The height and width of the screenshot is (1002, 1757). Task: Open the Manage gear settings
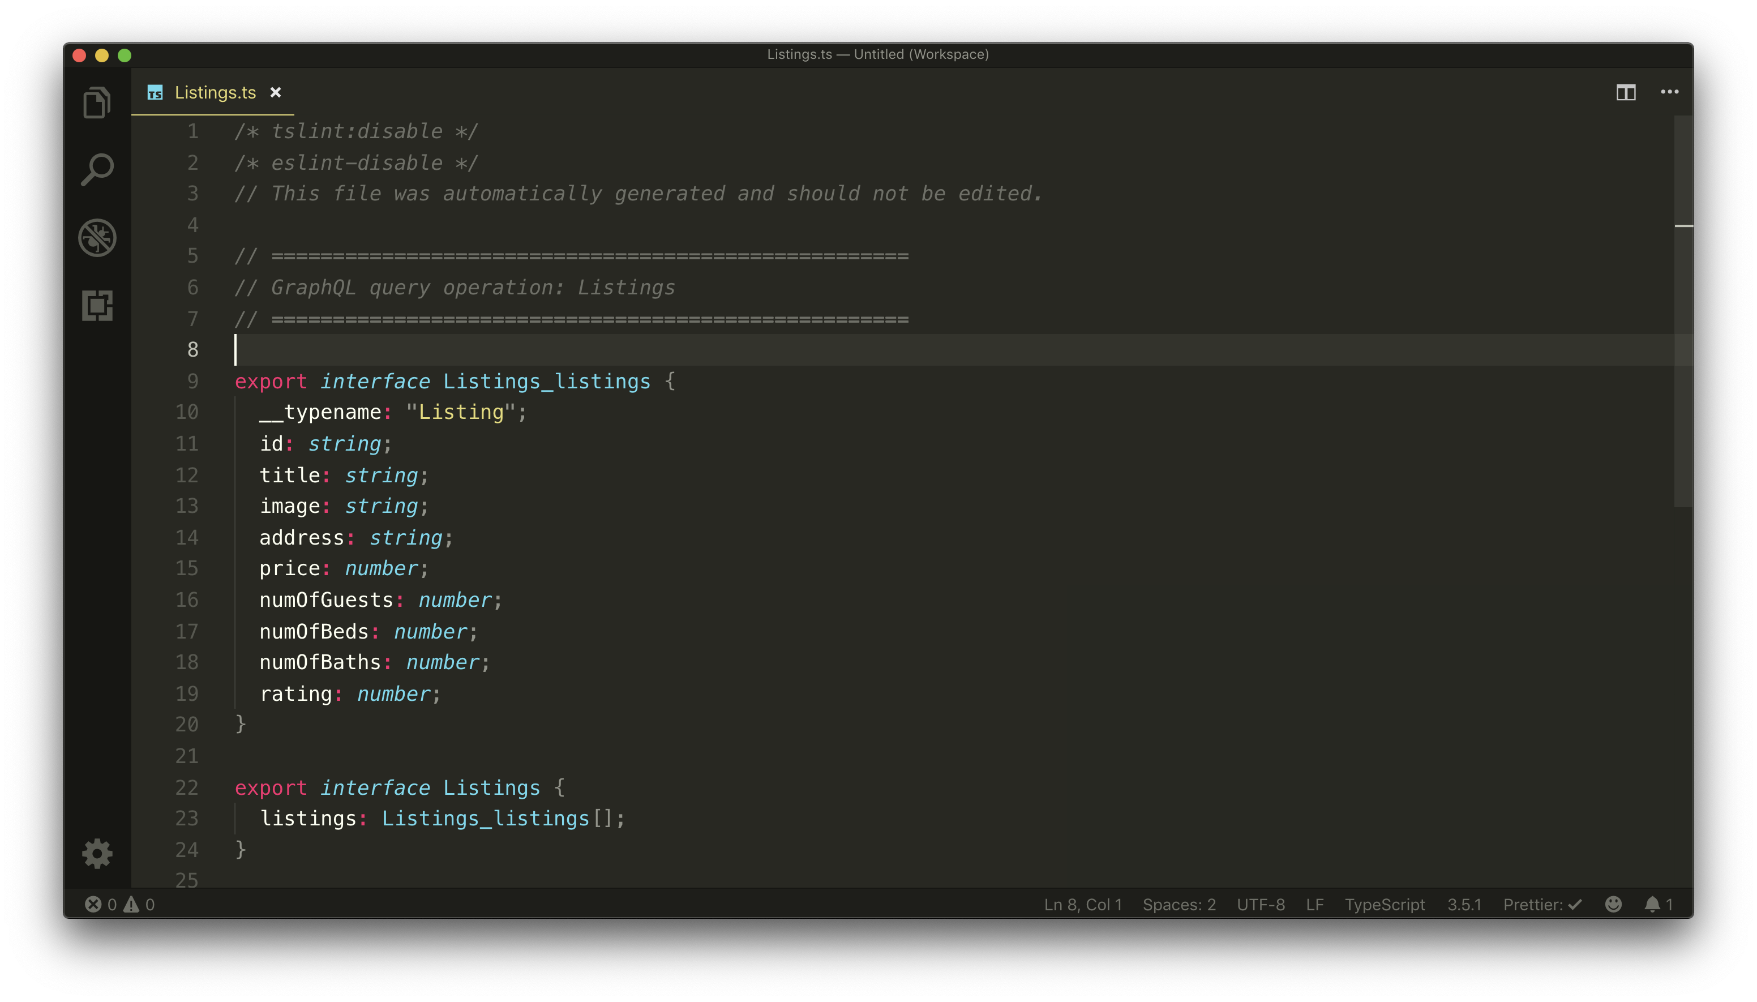(97, 853)
